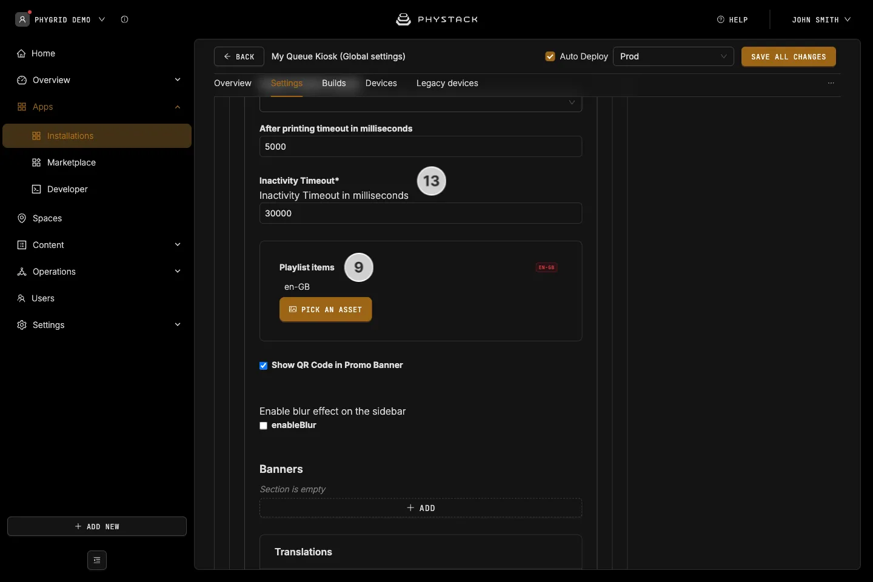
Task: Expand the Content sidebar section
Action: point(178,245)
